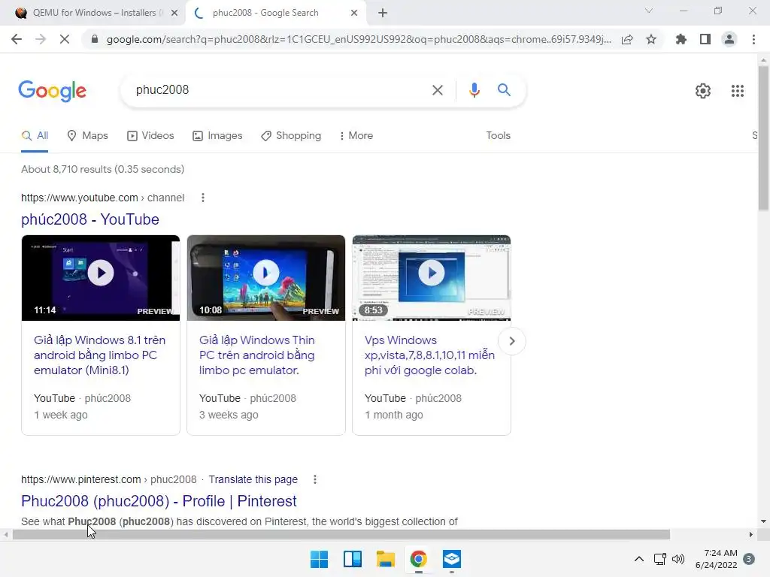Open Vps Windows google colab link
Image resolution: width=770 pixels, height=577 pixels.
click(x=429, y=355)
